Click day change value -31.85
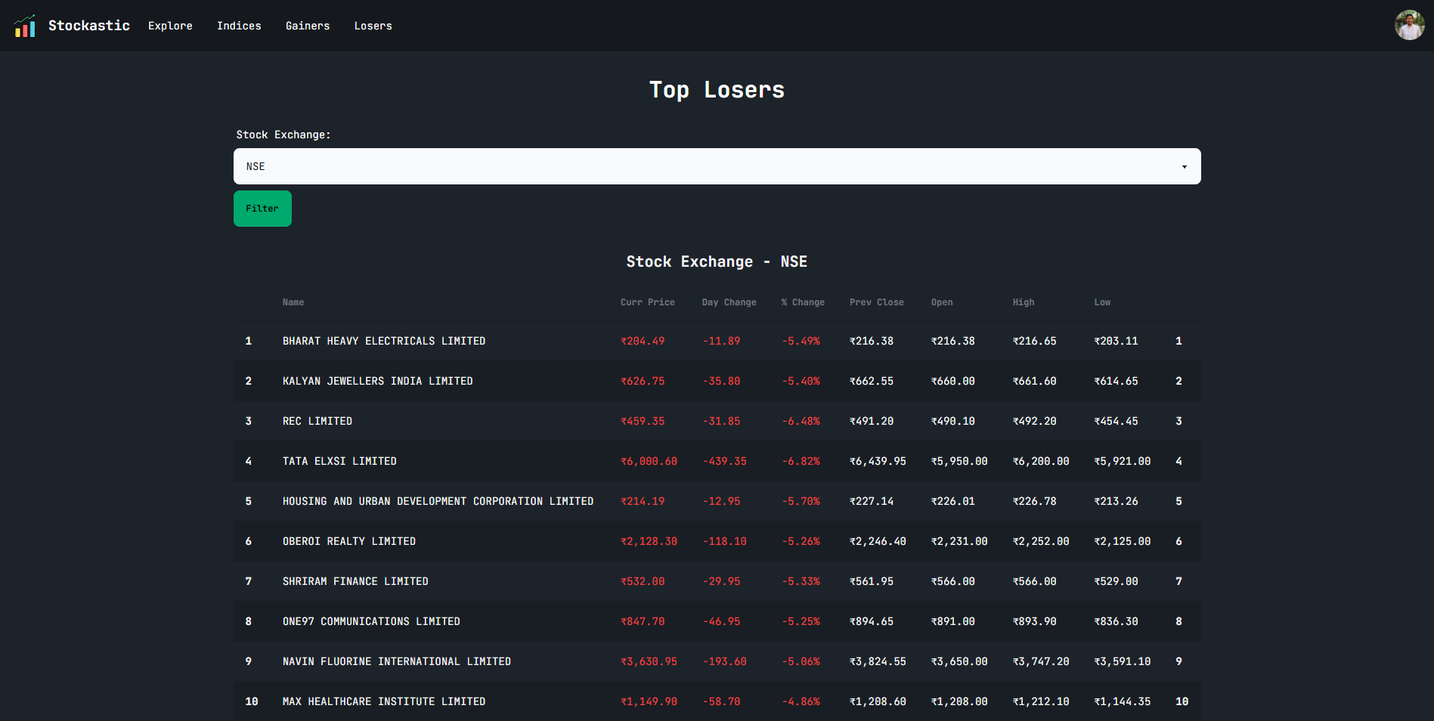 coord(722,421)
